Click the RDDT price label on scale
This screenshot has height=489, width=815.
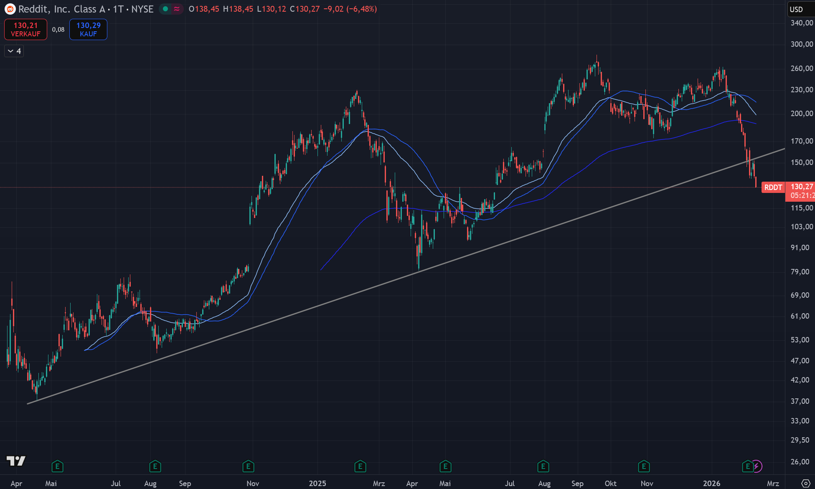tap(773, 187)
